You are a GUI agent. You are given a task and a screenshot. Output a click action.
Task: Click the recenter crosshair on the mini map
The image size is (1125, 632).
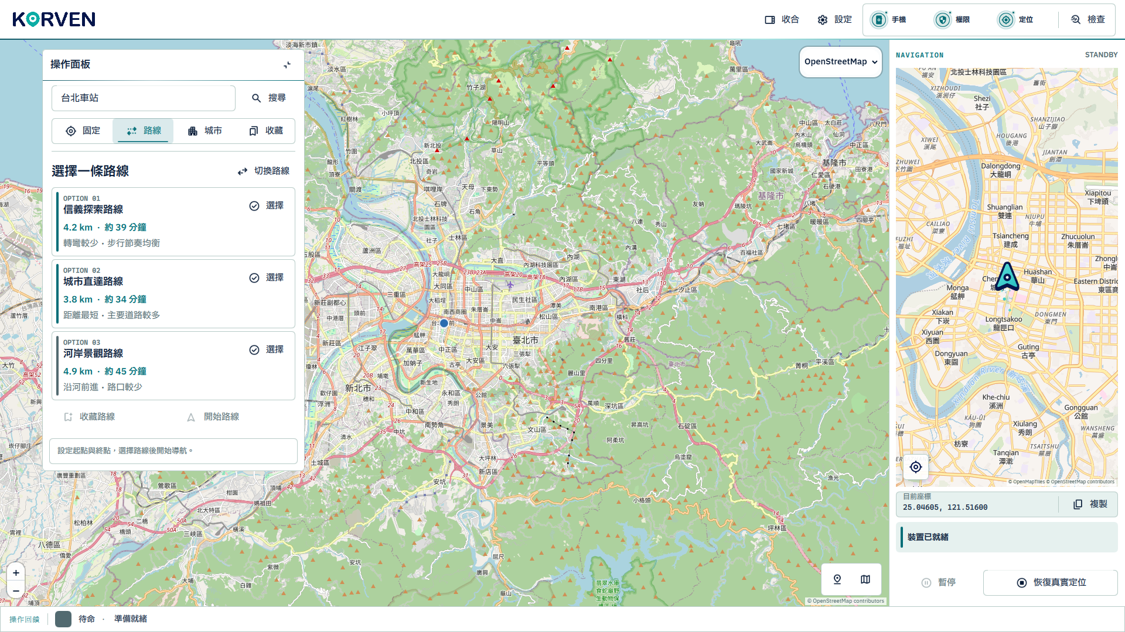point(916,467)
